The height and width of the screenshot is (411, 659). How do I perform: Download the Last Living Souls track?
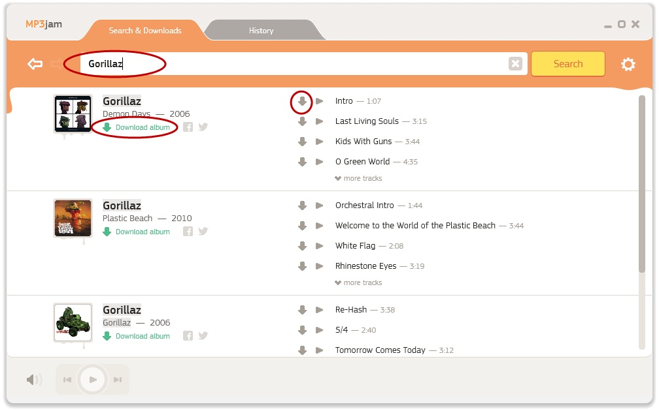click(x=302, y=121)
